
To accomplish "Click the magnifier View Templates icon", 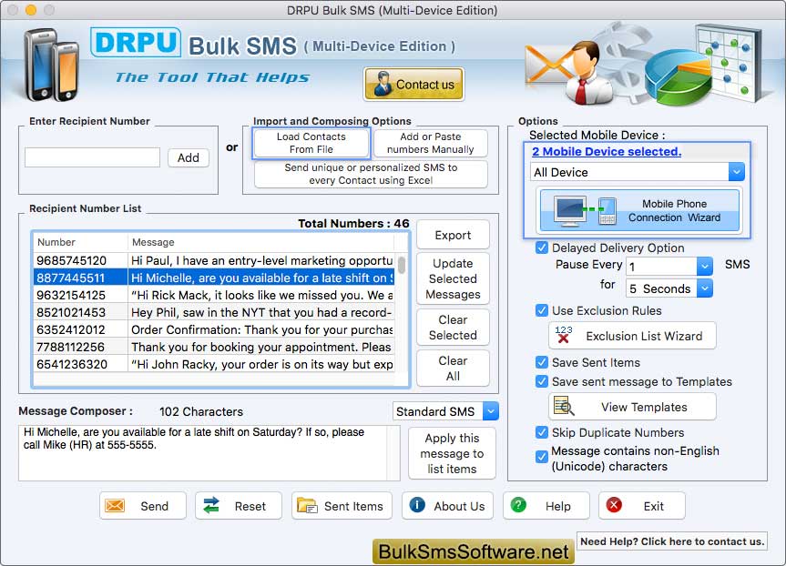I will pyautogui.click(x=564, y=406).
